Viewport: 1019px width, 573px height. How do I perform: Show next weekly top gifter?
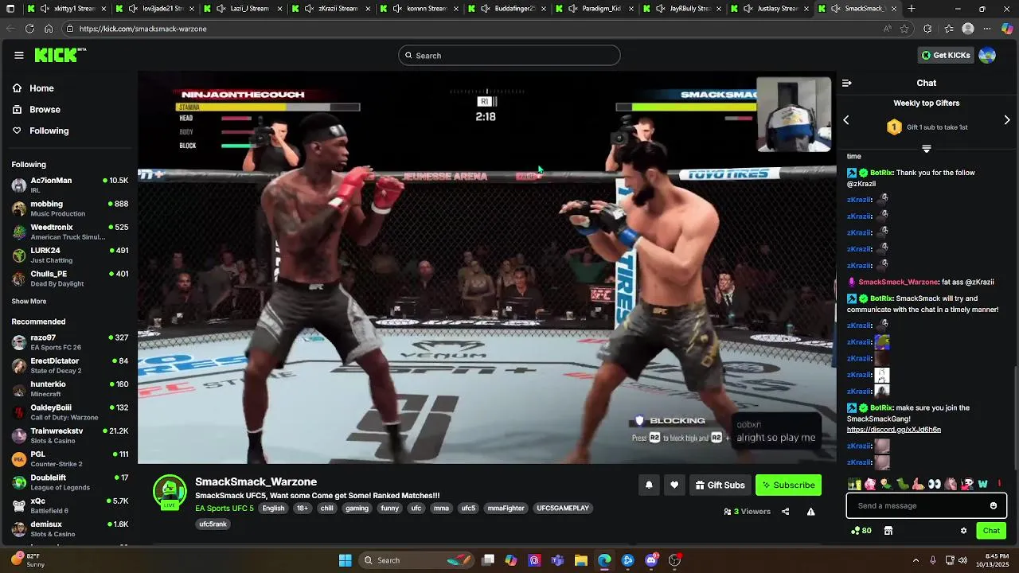(1007, 120)
